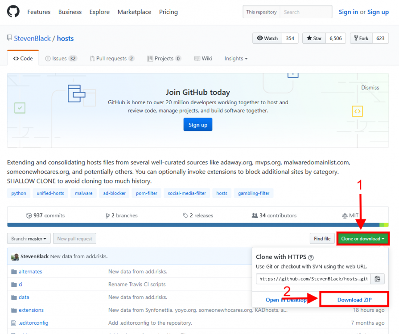The height and width of the screenshot is (334, 399).
Task: Expand the Branch: master dropdown
Action: (29, 239)
